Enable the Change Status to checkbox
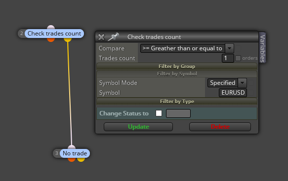 pos(159,113)
